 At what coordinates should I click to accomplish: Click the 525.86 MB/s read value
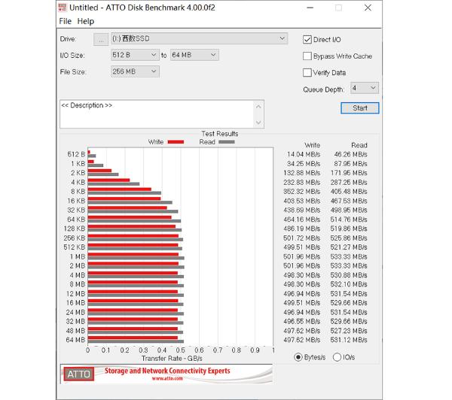point(349,238)
